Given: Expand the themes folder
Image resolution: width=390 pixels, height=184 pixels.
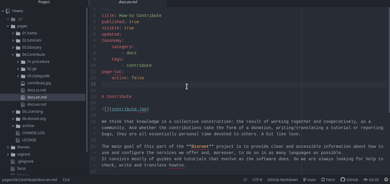Looking at the screenshot, I should (x=8, y=147).
